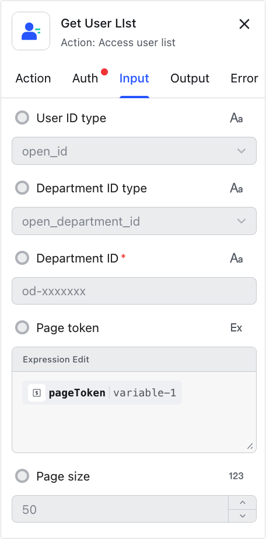Open the Output tab
Image resolution: width=266 pixels, height=539 pixels.
tap(190, 78)
